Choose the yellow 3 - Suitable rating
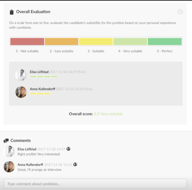 tap(96, 41)
